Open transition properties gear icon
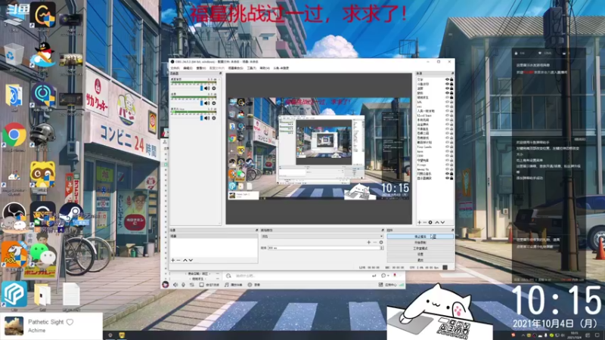This screenshot has width=605, height=340. [x=381, y=243]
